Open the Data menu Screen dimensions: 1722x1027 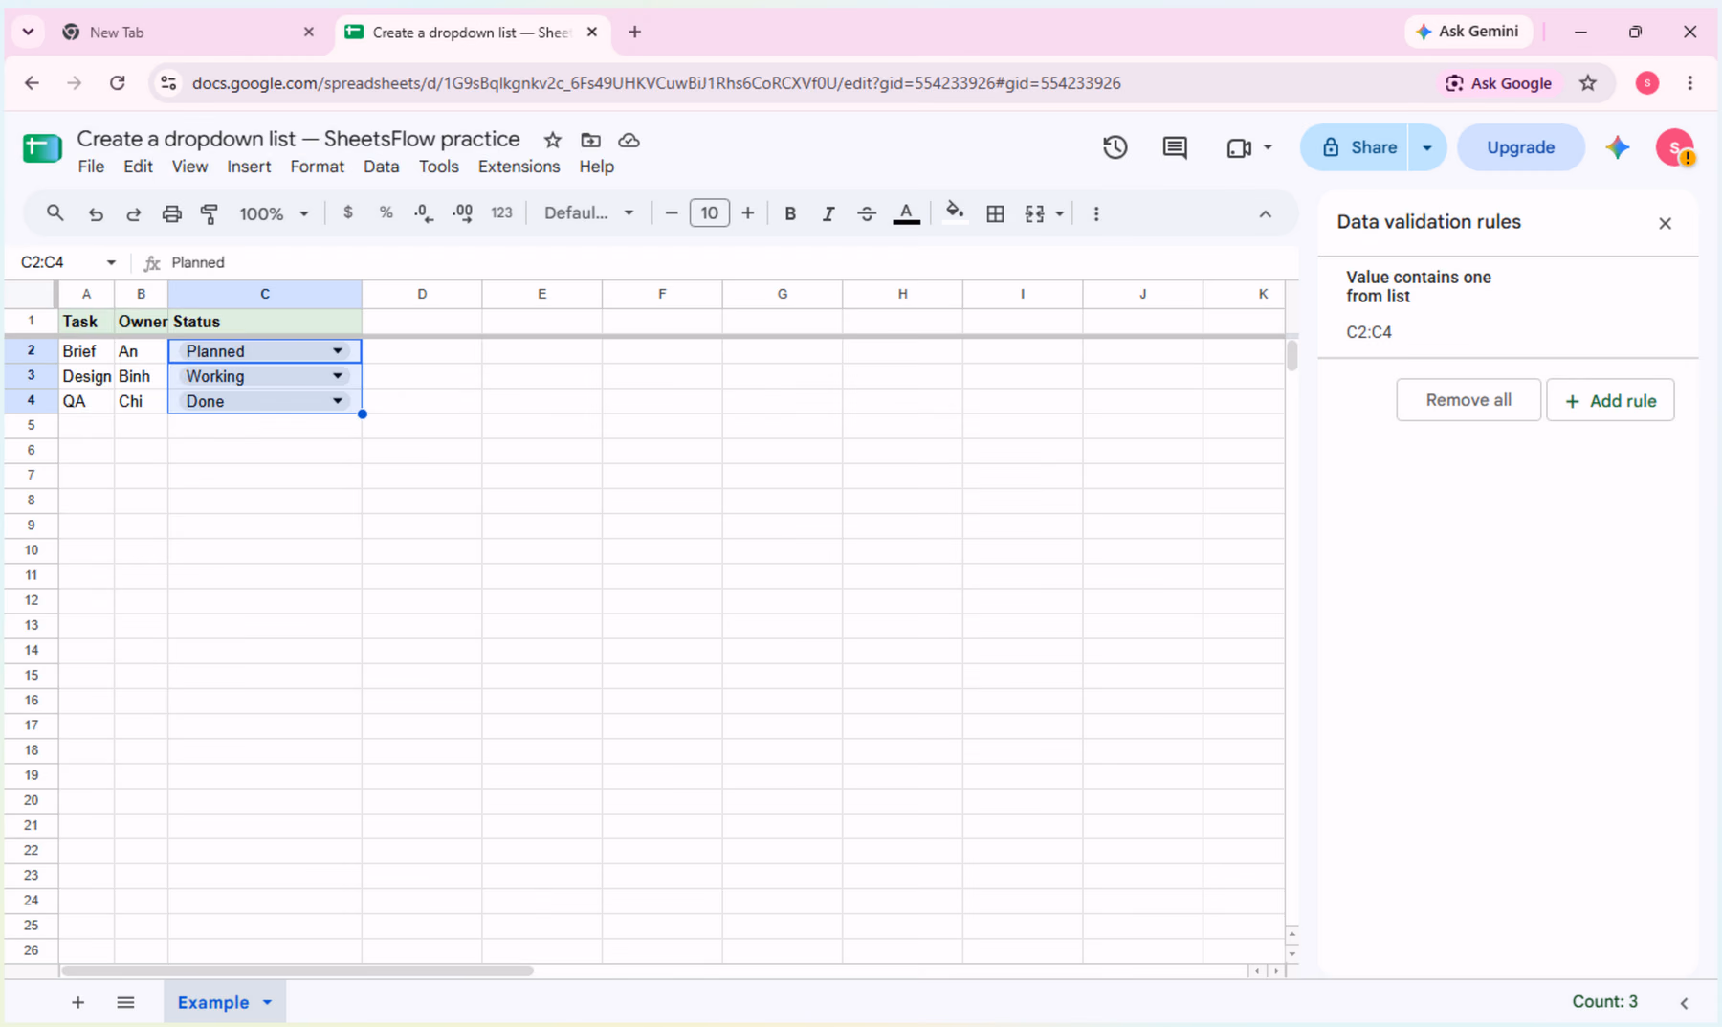pos(381,167)
